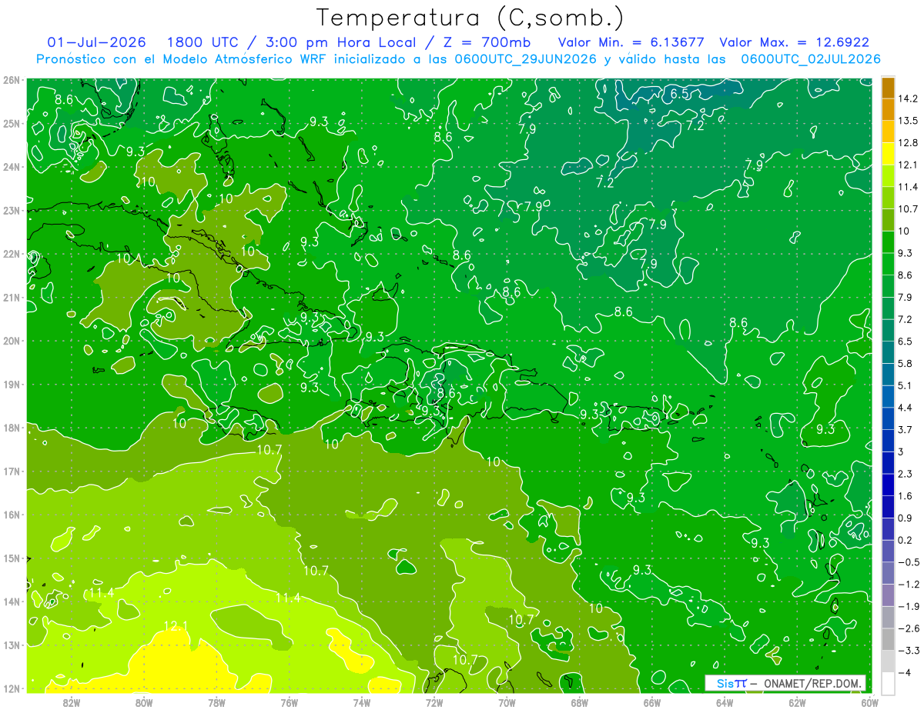Click the latitude axis label "20N"
The image size is (924, 713).
[11, 341]
